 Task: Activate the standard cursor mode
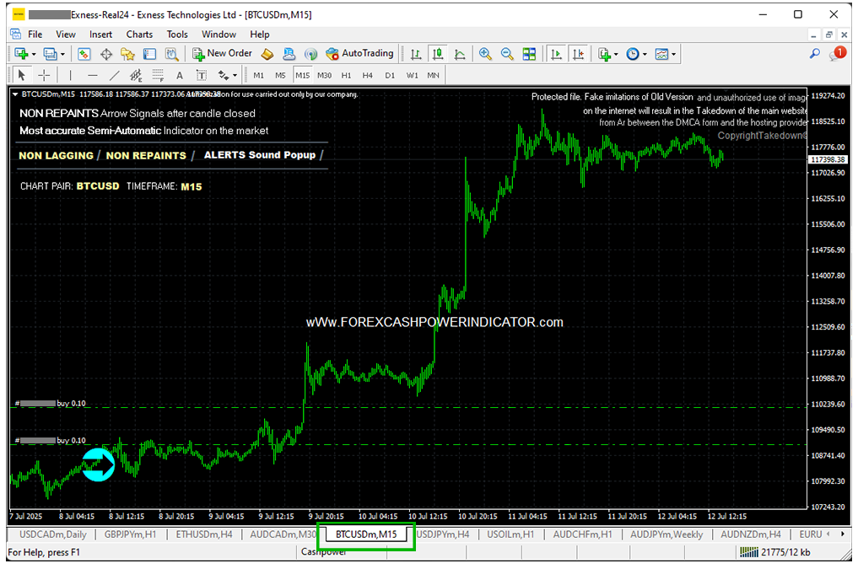(22, 75)
